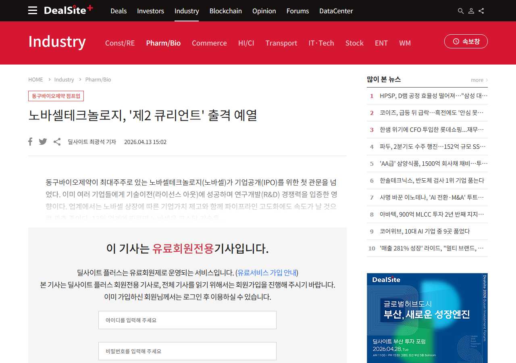The height and width of the screenshot is (363, 516).
Task: Click the 유료서비스 가입 안내 link
Action: 267,272
